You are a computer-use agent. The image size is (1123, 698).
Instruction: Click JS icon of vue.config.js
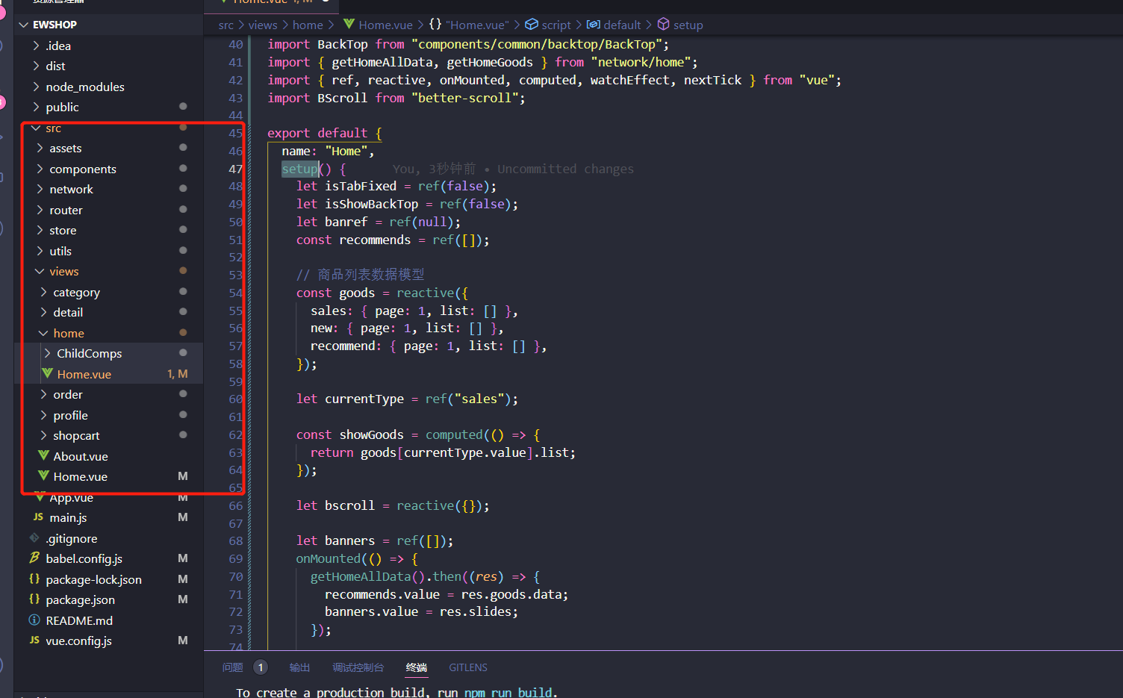(x=34, y=640)
